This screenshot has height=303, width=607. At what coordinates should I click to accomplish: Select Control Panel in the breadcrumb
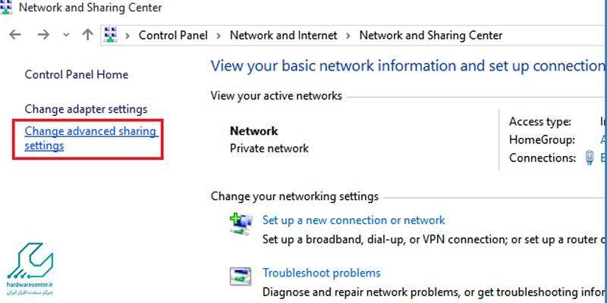173,36
